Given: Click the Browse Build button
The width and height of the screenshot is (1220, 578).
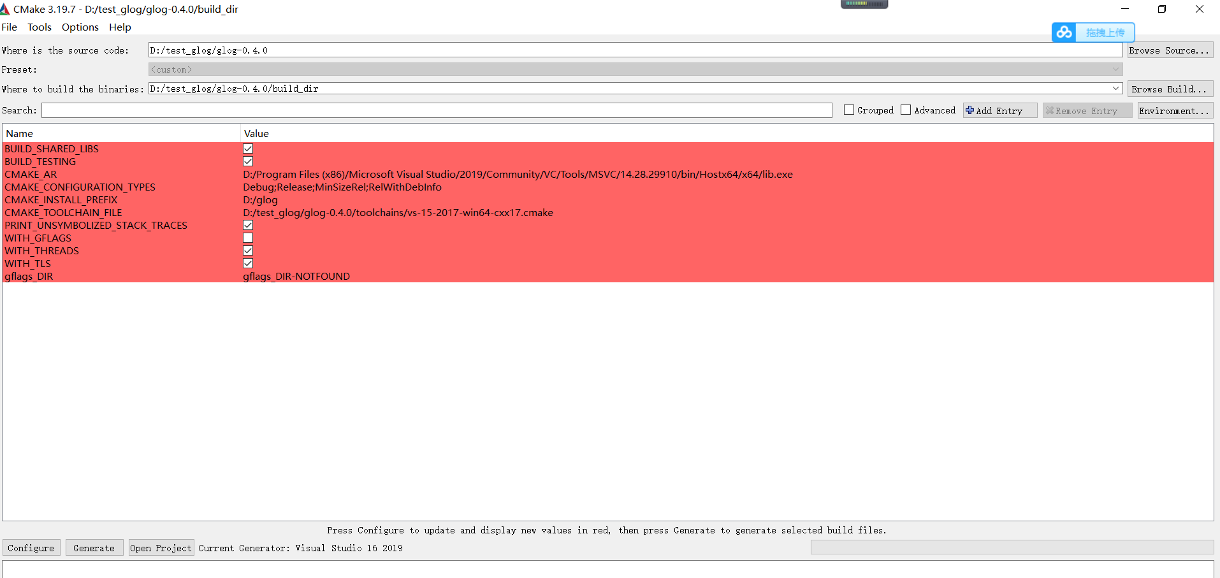Looking at the screenshot, I should tap(1170, 89).
